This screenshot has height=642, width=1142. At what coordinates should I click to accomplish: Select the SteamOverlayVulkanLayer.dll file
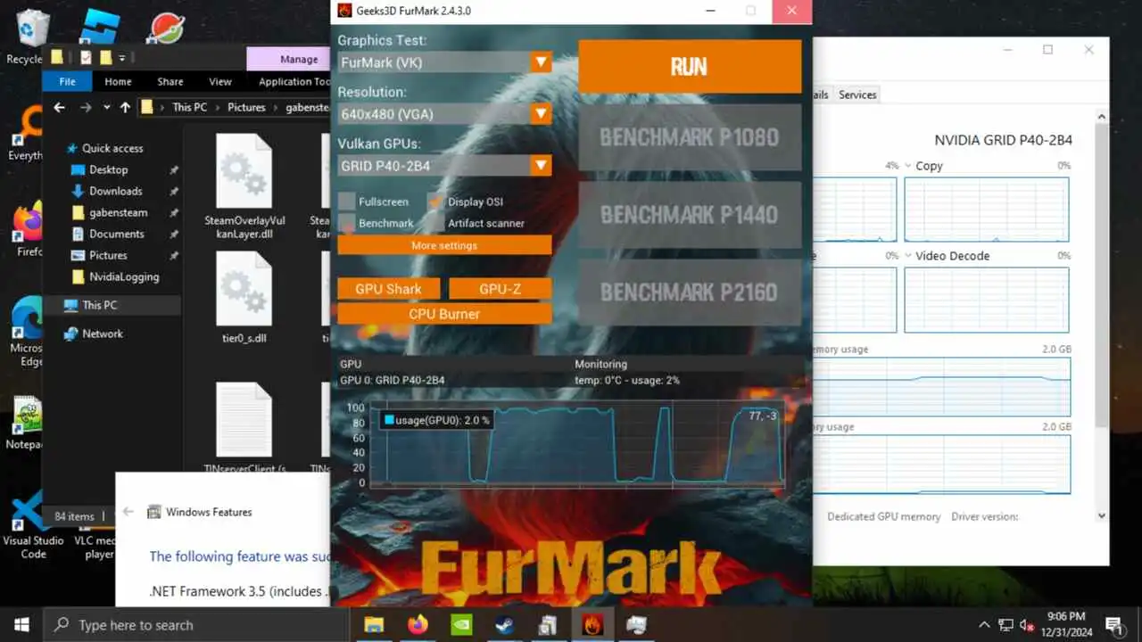[x=244, y=188]
